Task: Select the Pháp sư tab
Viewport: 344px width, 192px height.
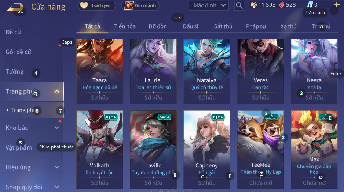Action: tap(256, 26)
